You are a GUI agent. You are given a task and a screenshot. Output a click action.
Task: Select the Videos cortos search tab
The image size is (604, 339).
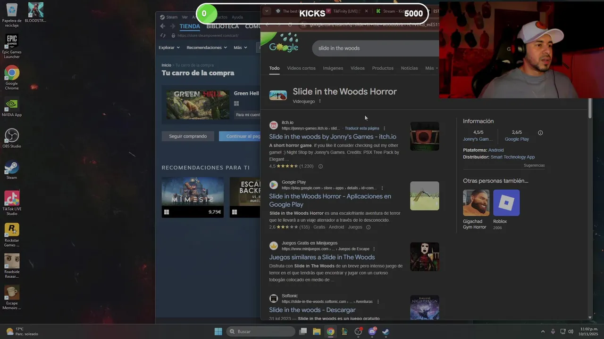(301, 68)
